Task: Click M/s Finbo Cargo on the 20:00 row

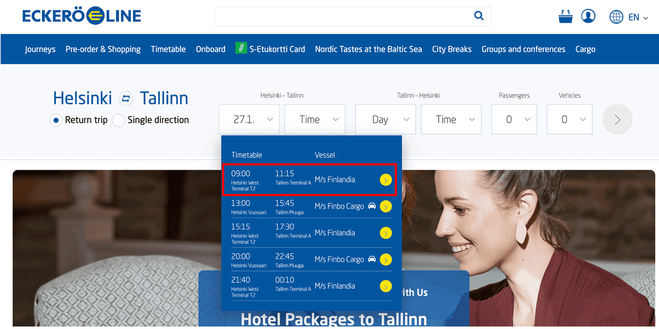Action: pos(339,259)
